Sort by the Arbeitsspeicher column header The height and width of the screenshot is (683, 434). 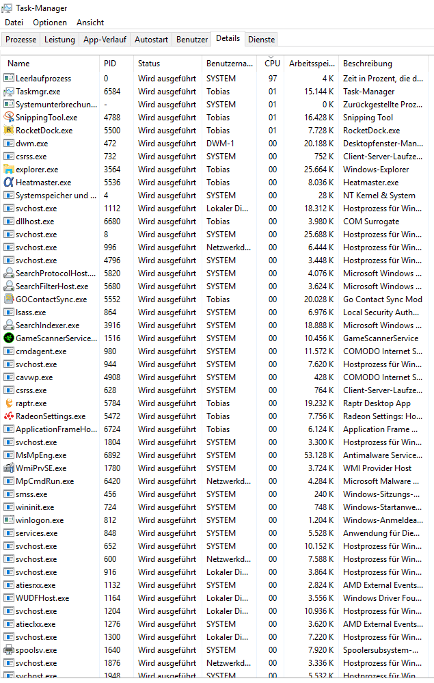coord(312,64)
